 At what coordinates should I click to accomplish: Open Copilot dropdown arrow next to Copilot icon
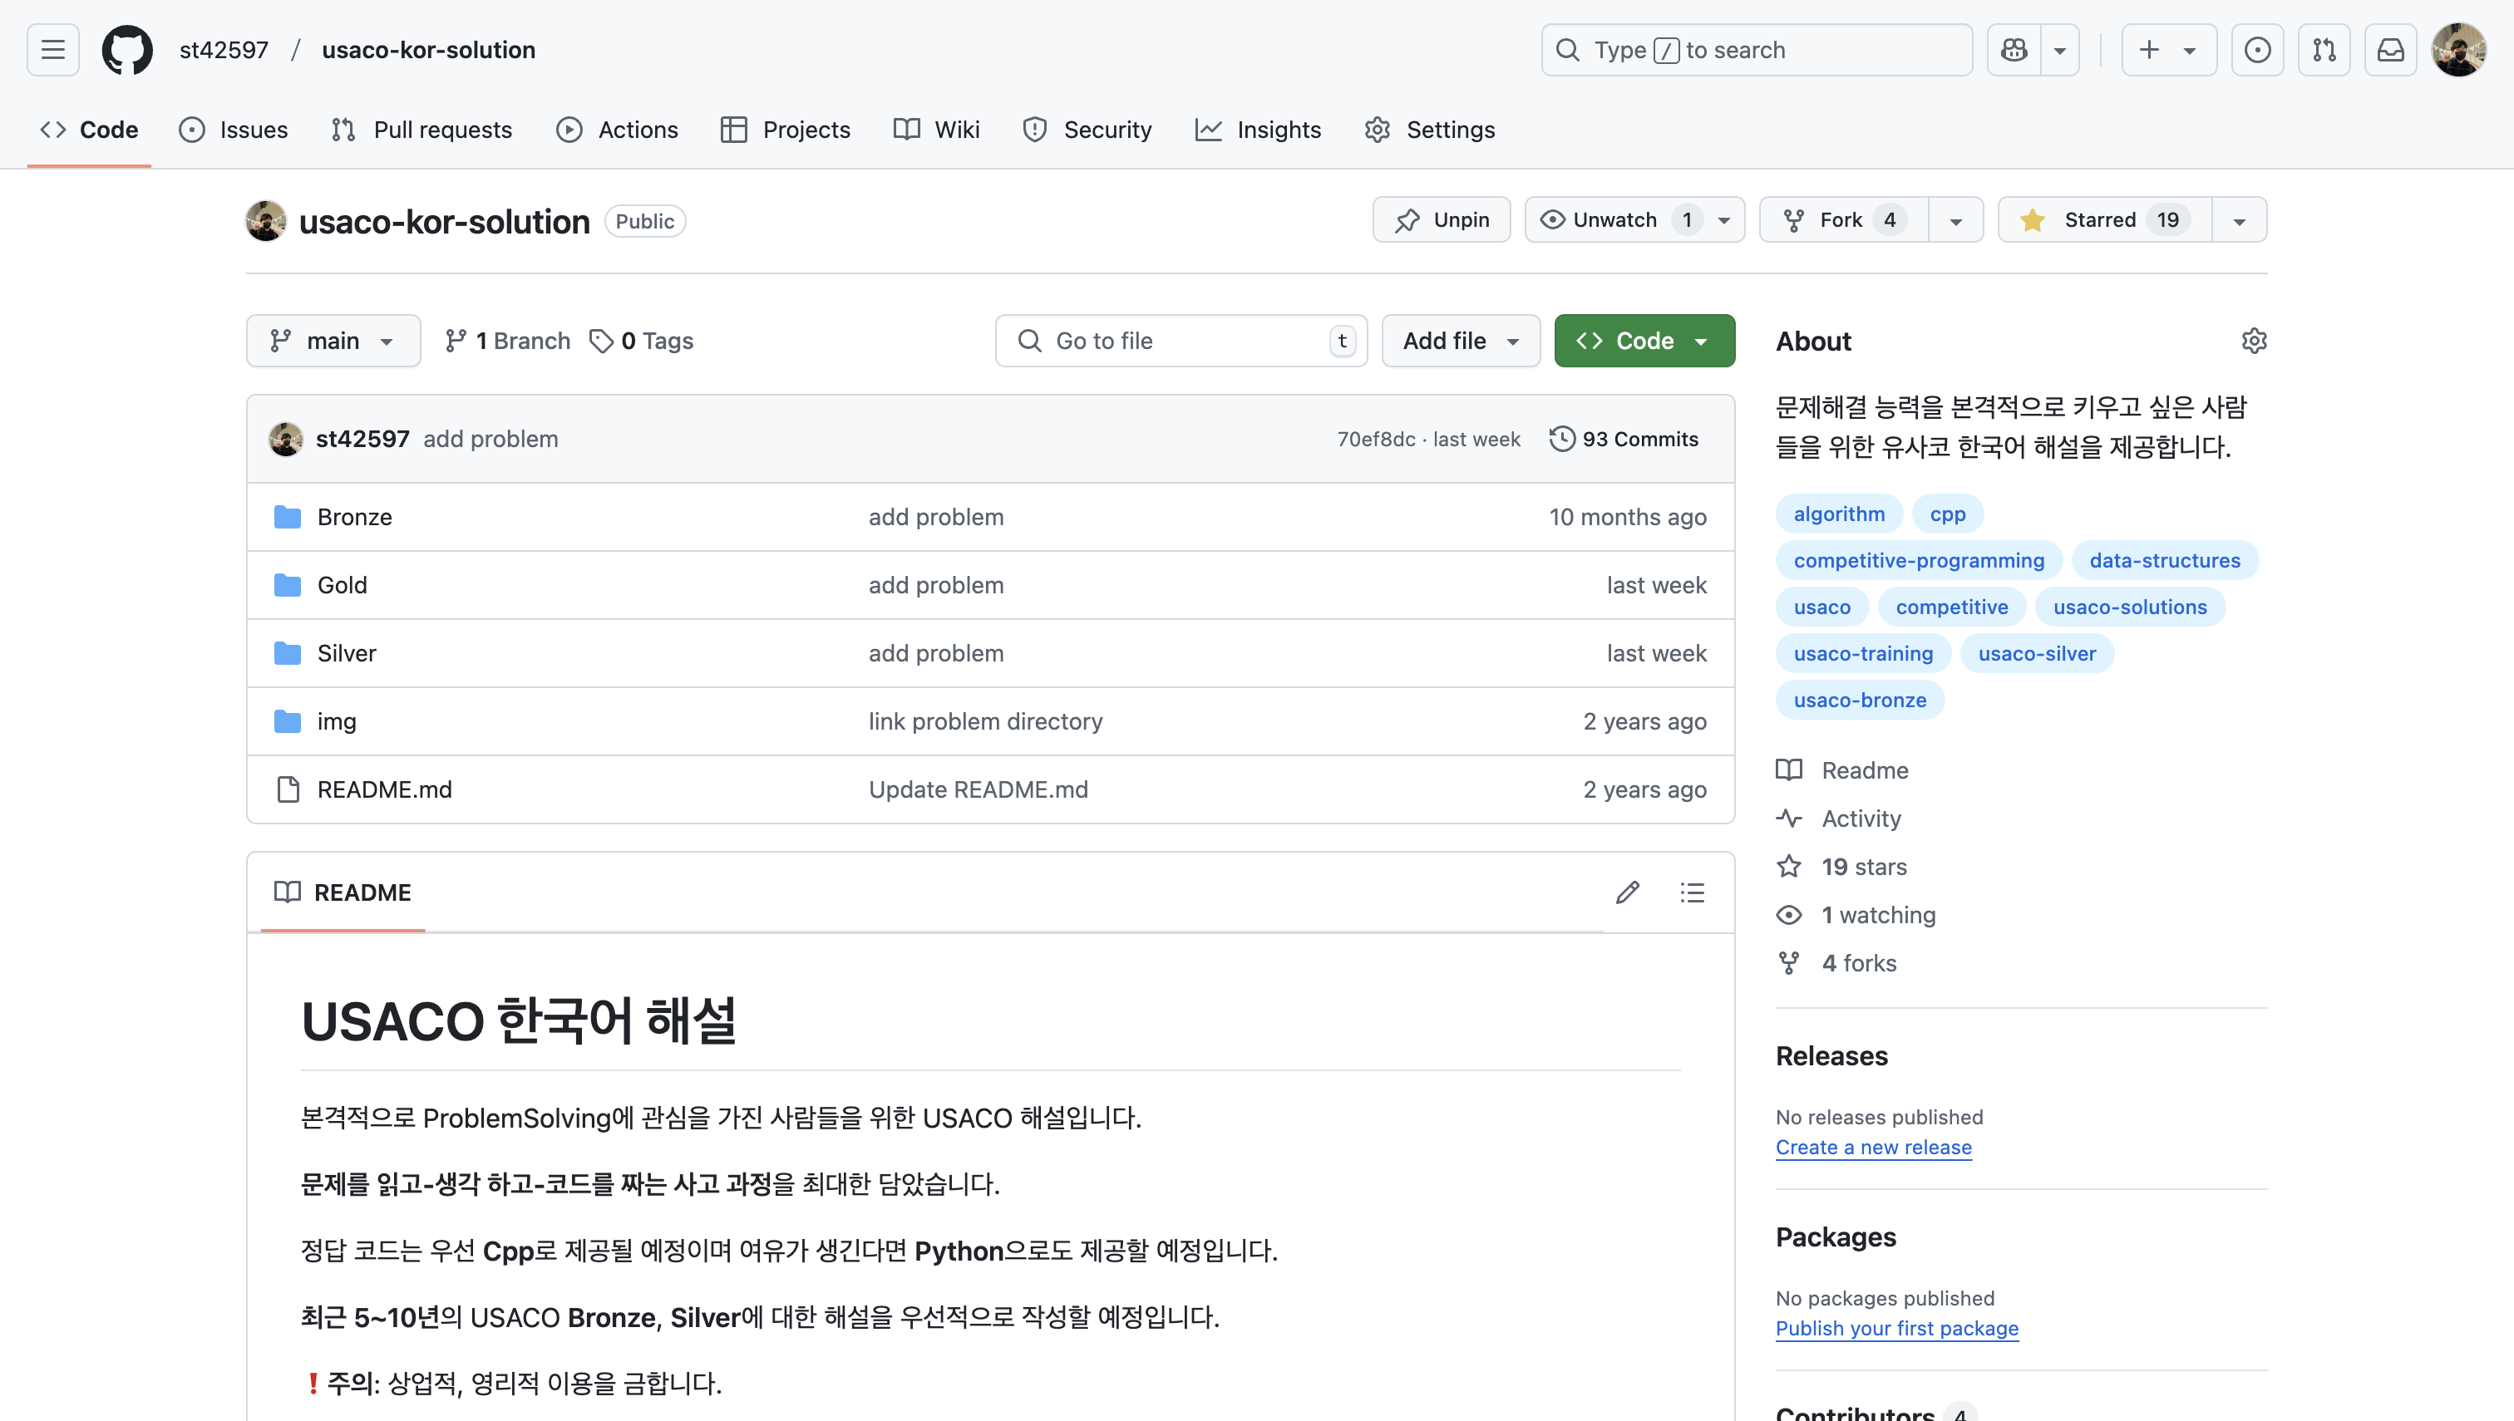pyautogui.click(x=2060, y=50)
